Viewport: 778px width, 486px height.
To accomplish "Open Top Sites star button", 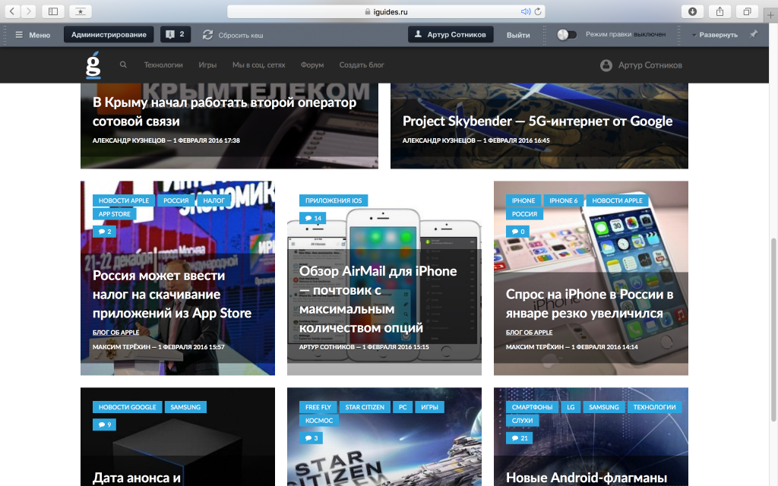I will click(80, 11).
